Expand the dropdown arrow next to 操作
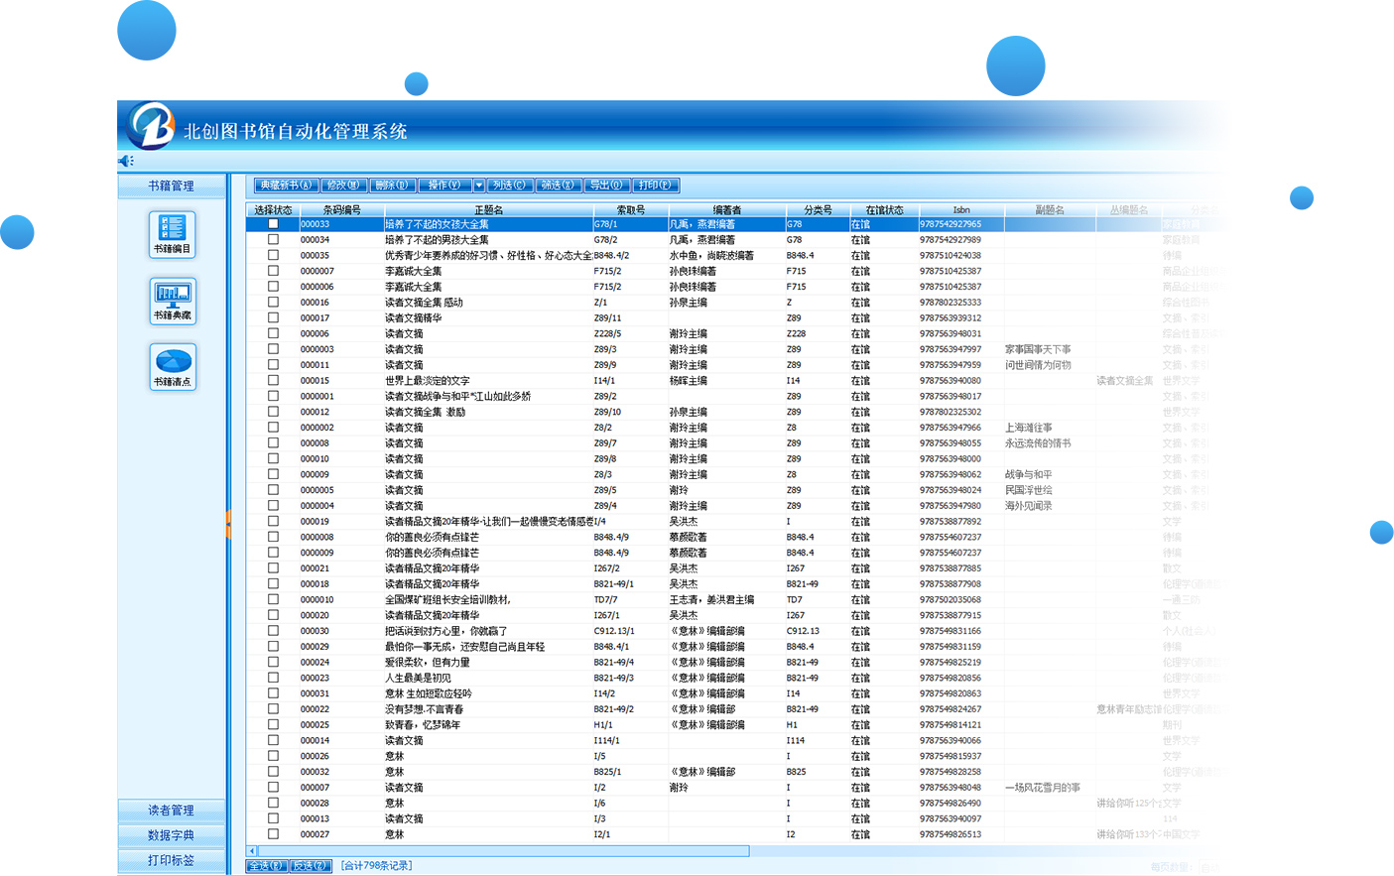 478,186
